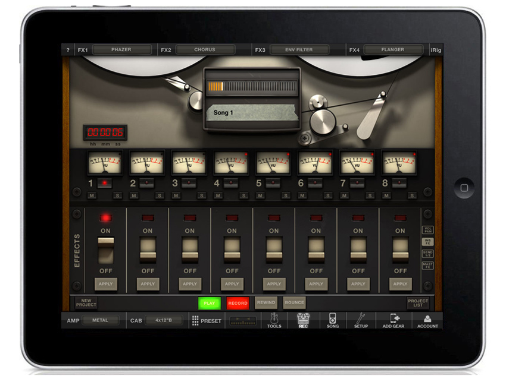Image resolution: width=506 pixels, height=379 pixels.
Task: Click the Rewind button
Action: pyautogui.click(x=266, y=303)
